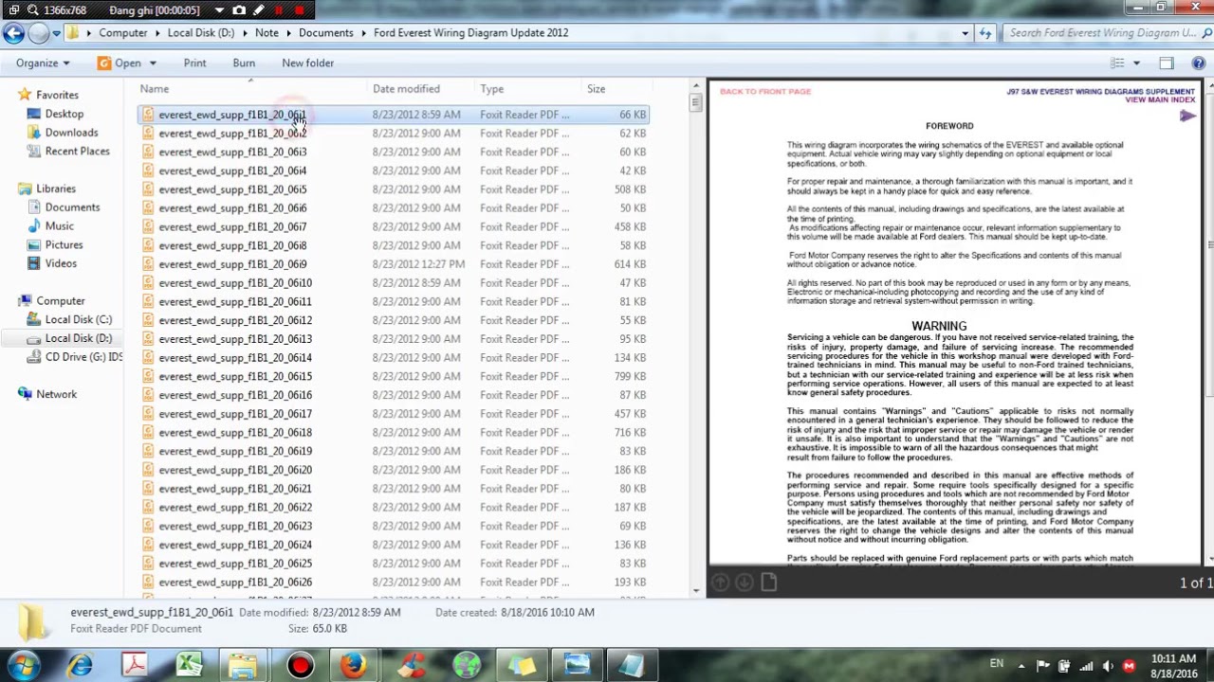Open recent locations dropdown beside navigation arrows
This screenshot has height=682, width=1214.
56,33
